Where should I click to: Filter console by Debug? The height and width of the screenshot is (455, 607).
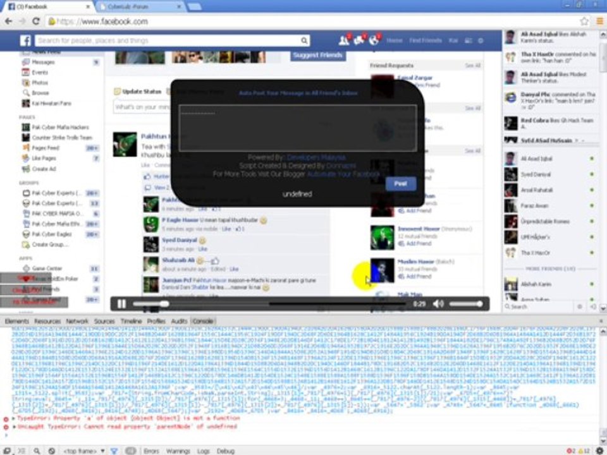click(x=226, y=451)
